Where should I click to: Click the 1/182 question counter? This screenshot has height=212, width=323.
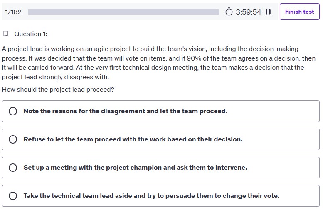(x=13, y=12)
